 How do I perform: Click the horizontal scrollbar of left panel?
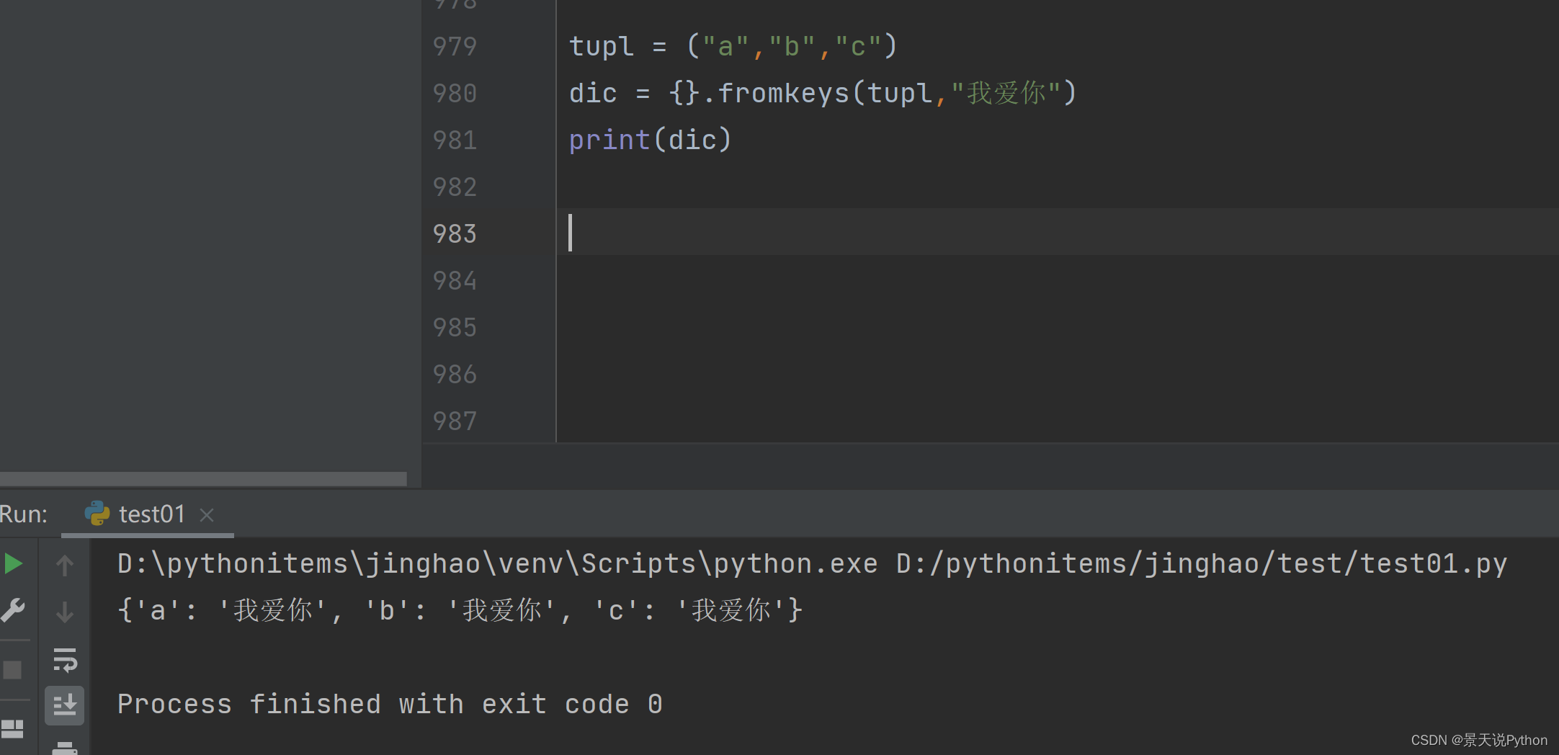pos(203,479)
